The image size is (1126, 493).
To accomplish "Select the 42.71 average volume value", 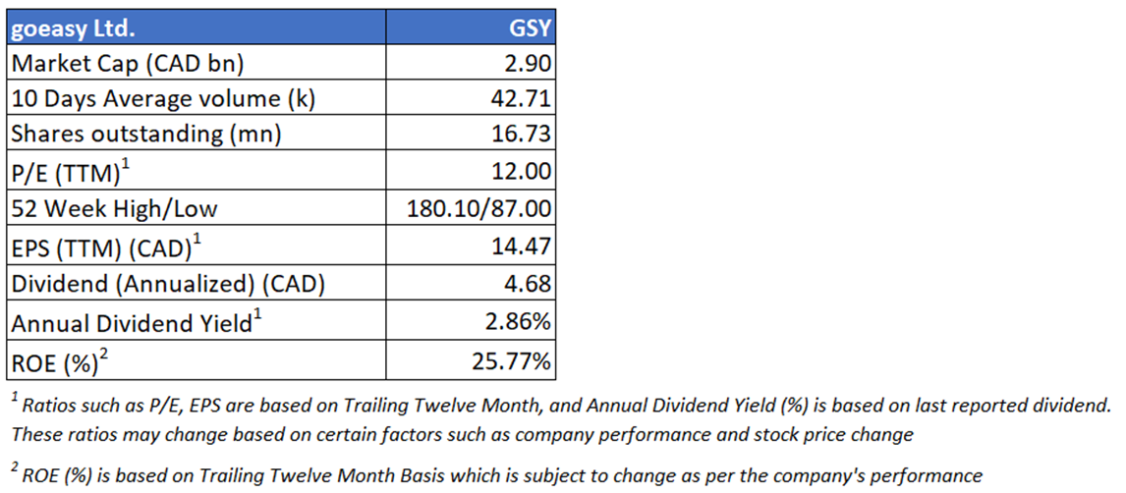I will (522, 99).
